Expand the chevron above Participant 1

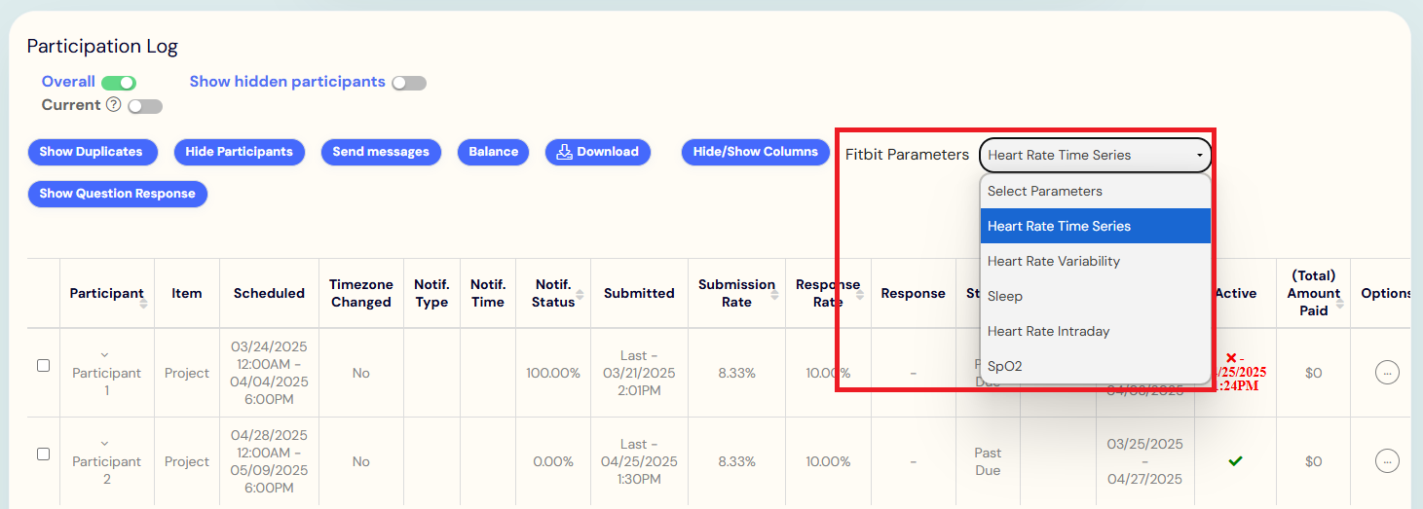[105, 354]
